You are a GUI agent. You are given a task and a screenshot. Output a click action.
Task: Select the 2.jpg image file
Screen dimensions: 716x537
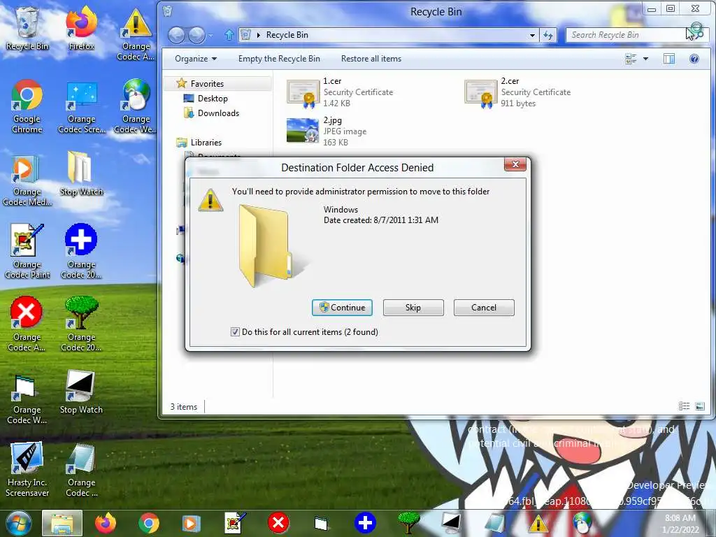(327, 131)
